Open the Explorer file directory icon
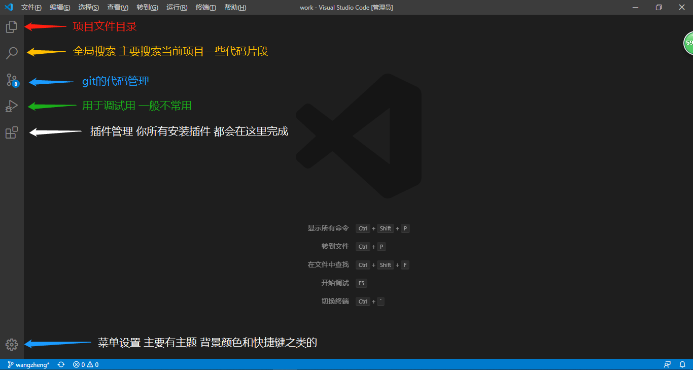693x370 pixels. [x=11, y=27]
